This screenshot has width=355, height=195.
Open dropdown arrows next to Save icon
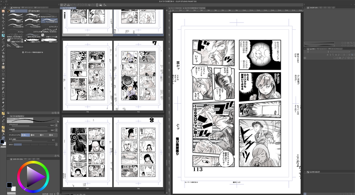pyautogui.click(x=71, y=5)
